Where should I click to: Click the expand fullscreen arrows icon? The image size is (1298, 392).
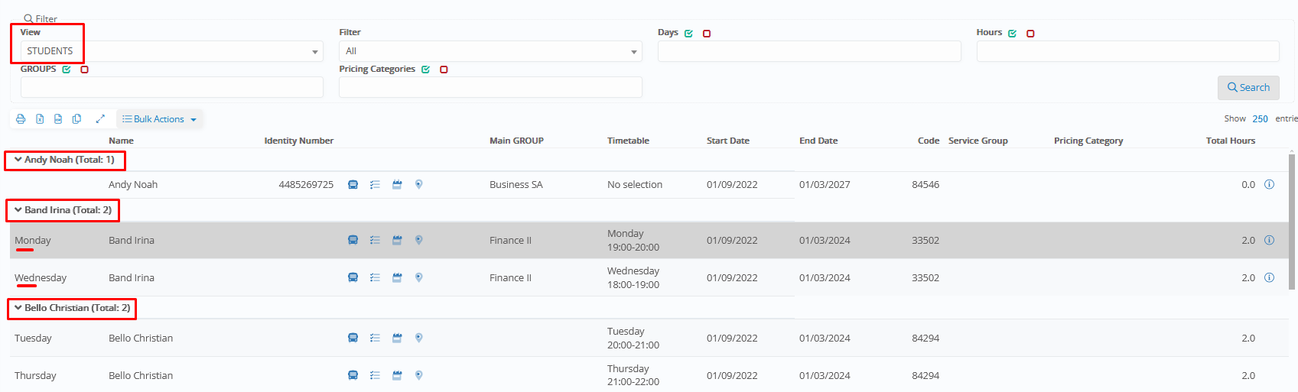click(100, 119)
